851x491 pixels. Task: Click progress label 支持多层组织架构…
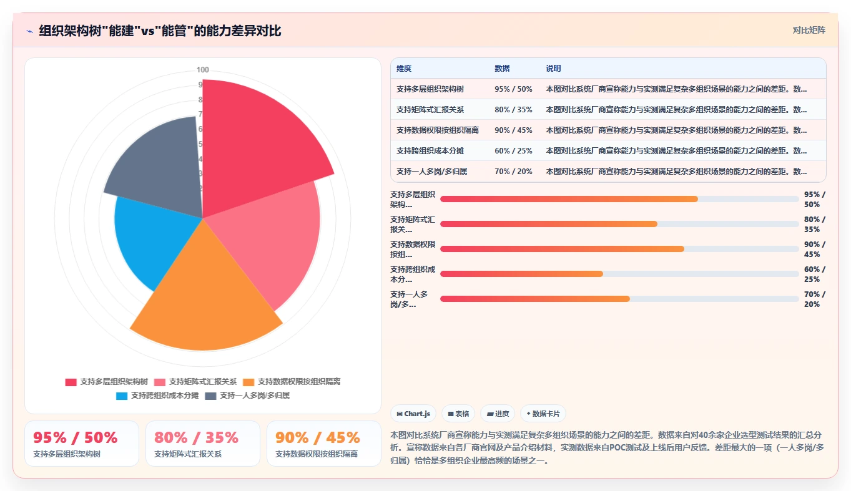pyautogui.click(x=413, y=200)
